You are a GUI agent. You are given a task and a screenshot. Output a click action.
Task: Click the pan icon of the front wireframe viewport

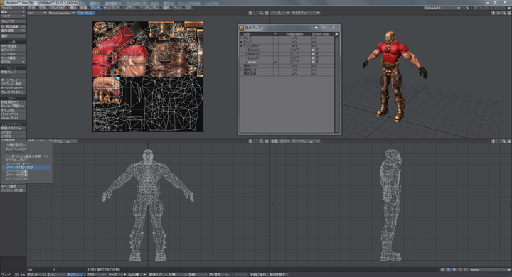250,141
